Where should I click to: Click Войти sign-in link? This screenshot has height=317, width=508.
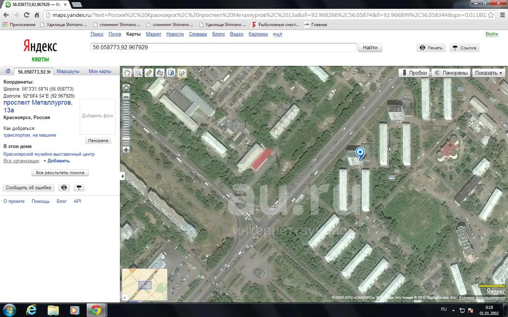click(x=492, y=34)
